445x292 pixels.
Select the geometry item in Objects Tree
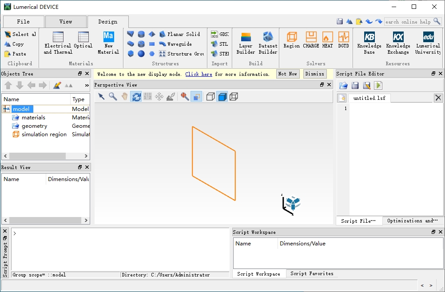(34, 126)
